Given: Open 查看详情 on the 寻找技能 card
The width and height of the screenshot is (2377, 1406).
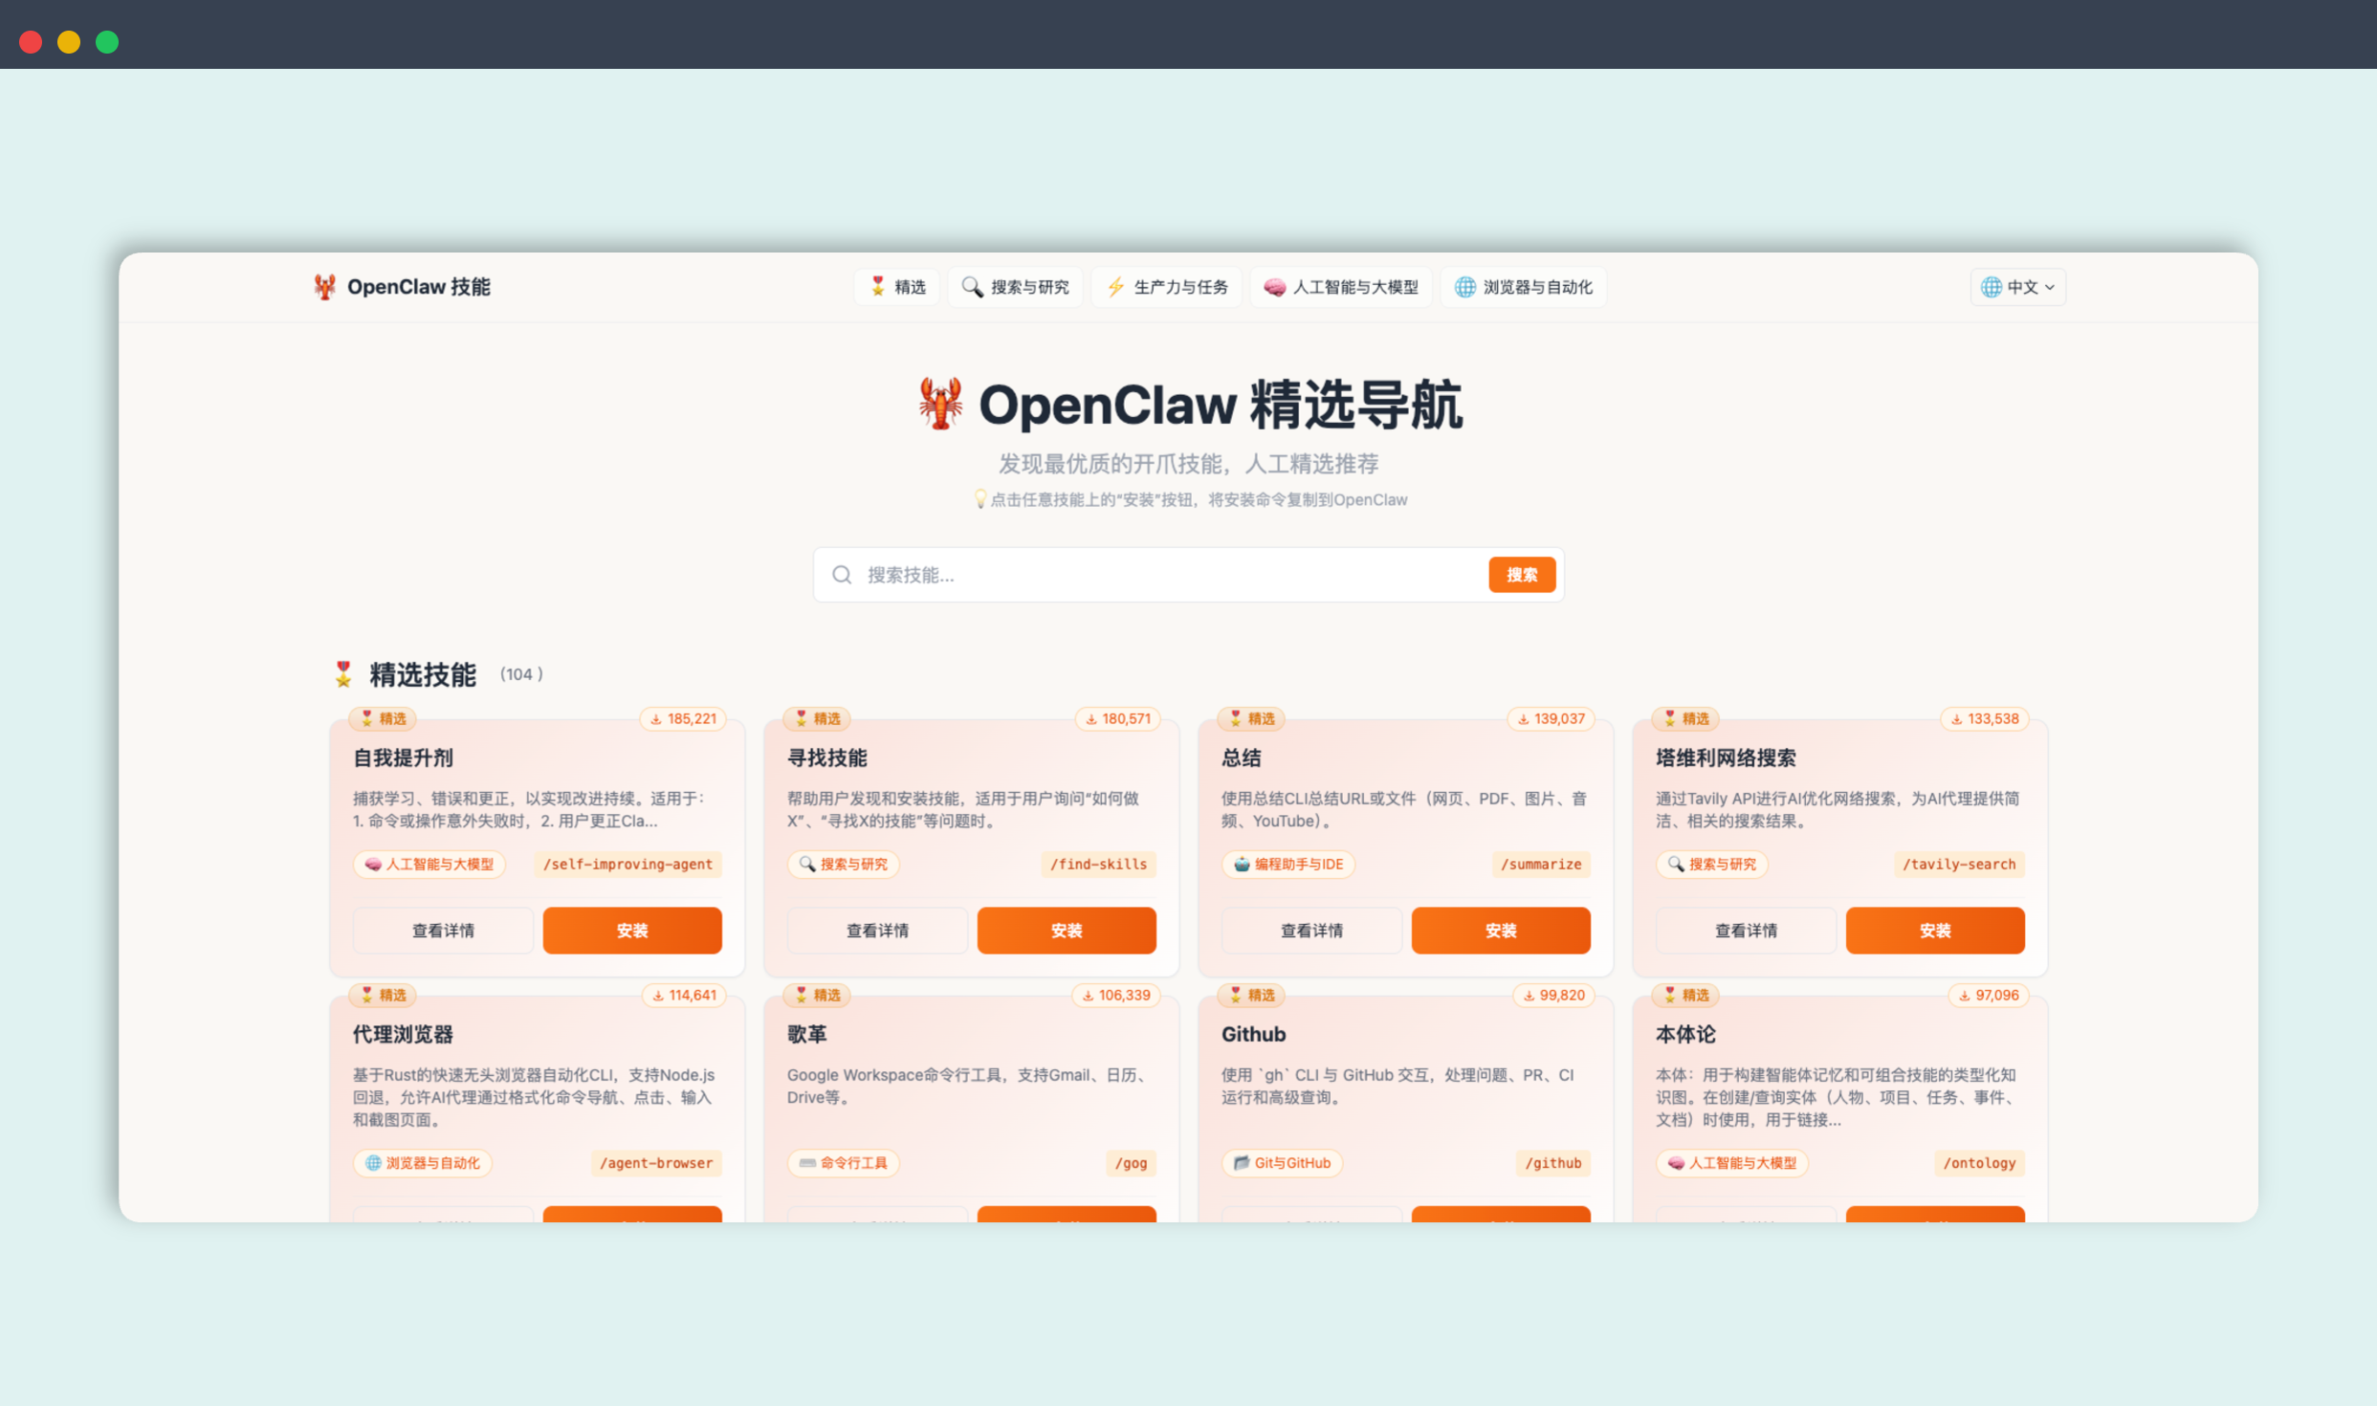Looking at the screenshot, I should [x=876, y=930].
